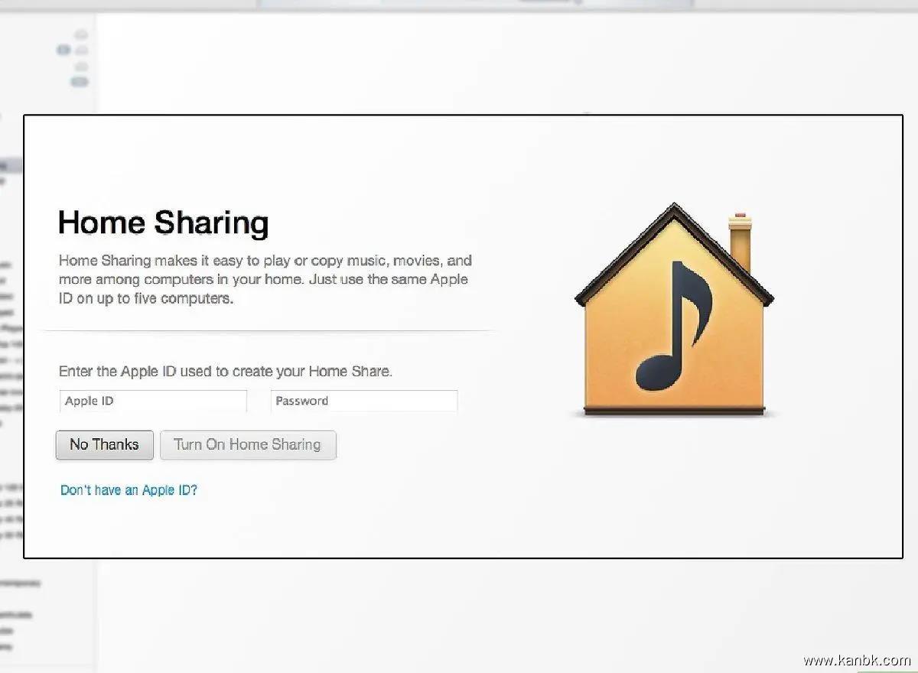The image size is (918, 673).
Task: Click the horizontal divider under the description
Action: pyautogui.click(x=268, y=331)
